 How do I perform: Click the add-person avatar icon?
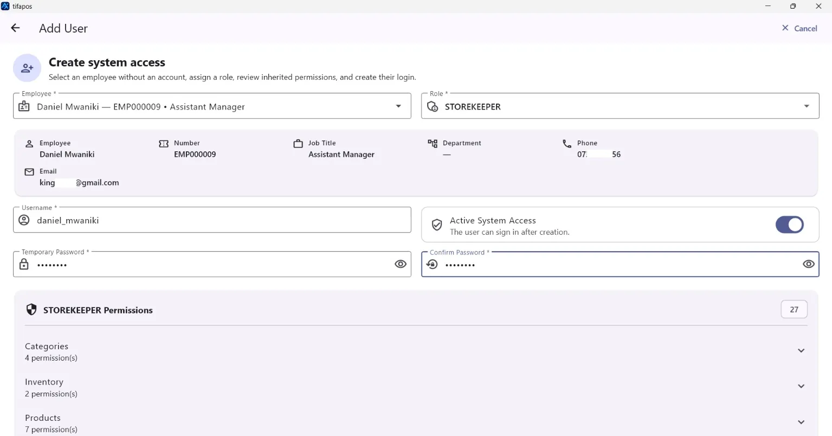coord(27,68)
